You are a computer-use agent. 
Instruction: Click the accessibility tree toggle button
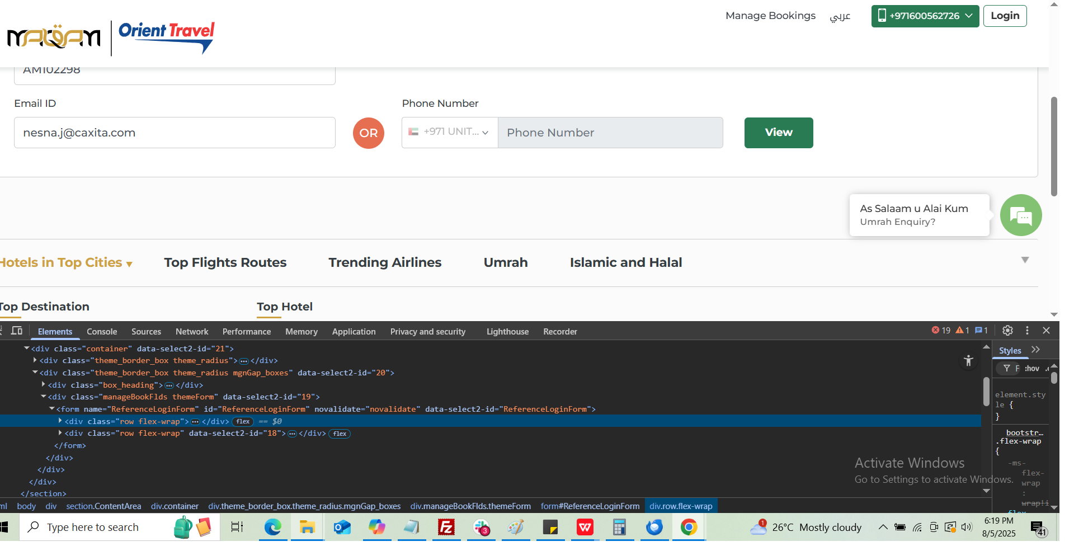968,361
